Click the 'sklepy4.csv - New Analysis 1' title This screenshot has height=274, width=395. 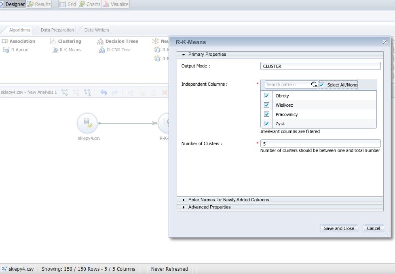click(29, 93)
